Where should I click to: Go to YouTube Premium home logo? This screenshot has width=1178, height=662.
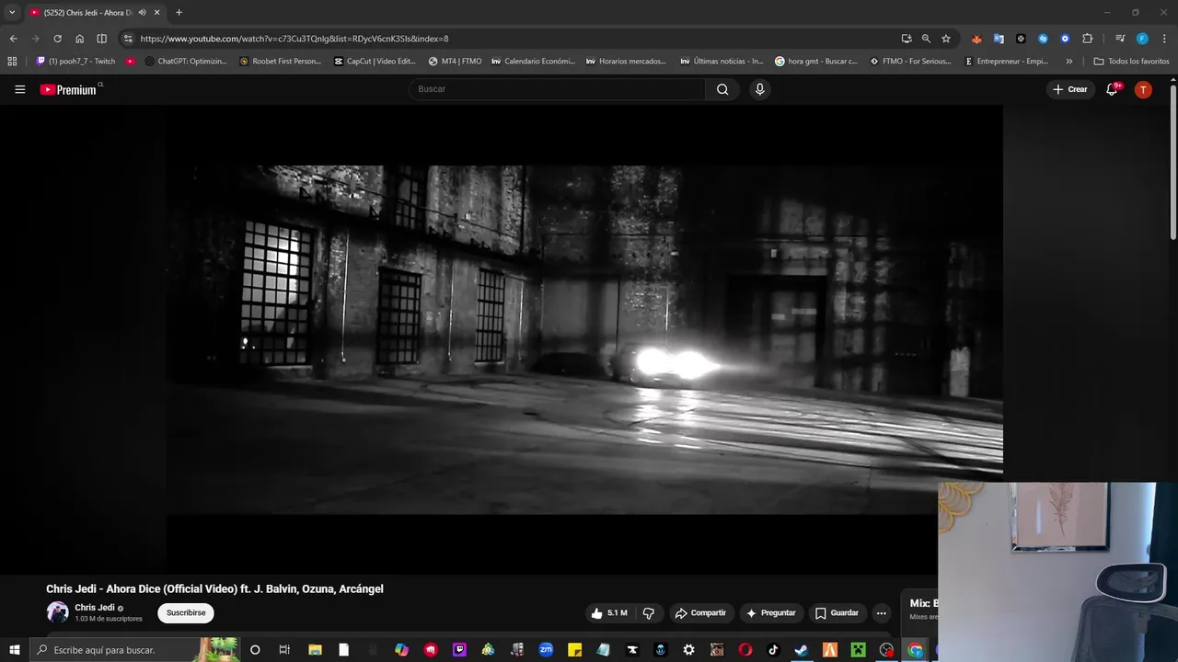(x=71, y=89)
